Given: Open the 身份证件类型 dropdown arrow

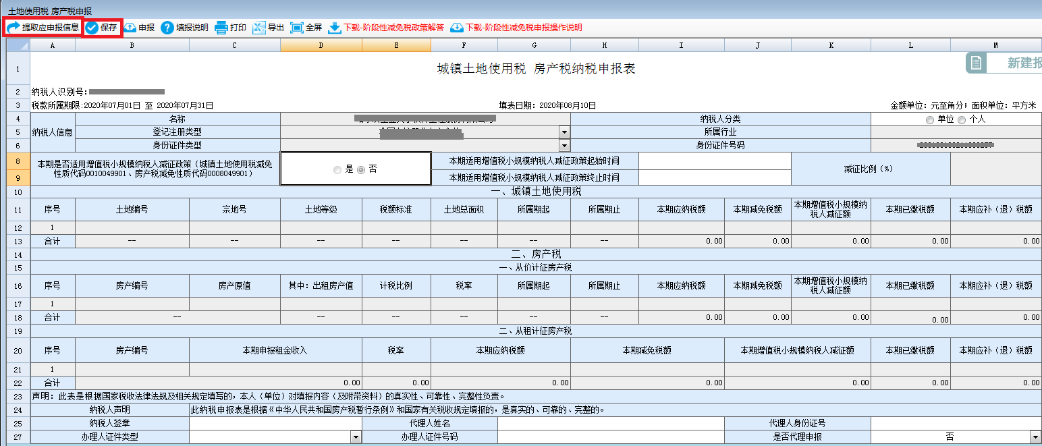Looking at the screenshot, I should [x=564, y=145].
